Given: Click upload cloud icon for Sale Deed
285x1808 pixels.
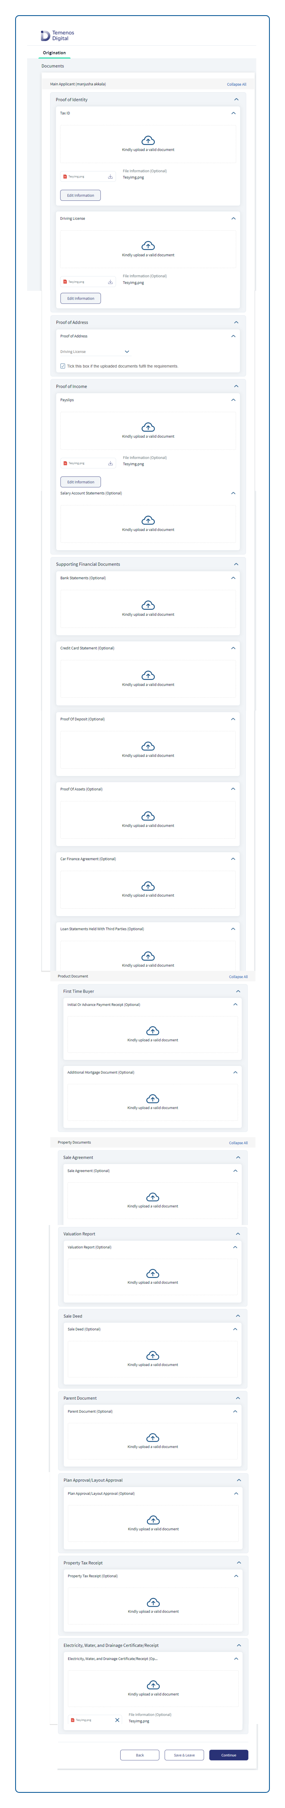Looking at the screenshot, I should click(x=153, y=1355).
